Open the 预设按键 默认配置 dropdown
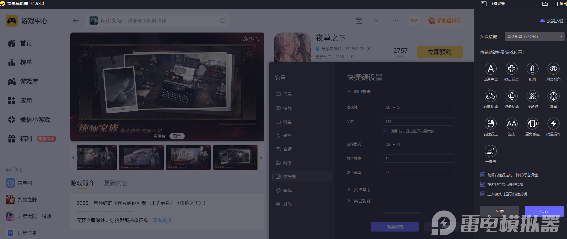Viewport: 567px width, 239px height. [x=534, y=37]
